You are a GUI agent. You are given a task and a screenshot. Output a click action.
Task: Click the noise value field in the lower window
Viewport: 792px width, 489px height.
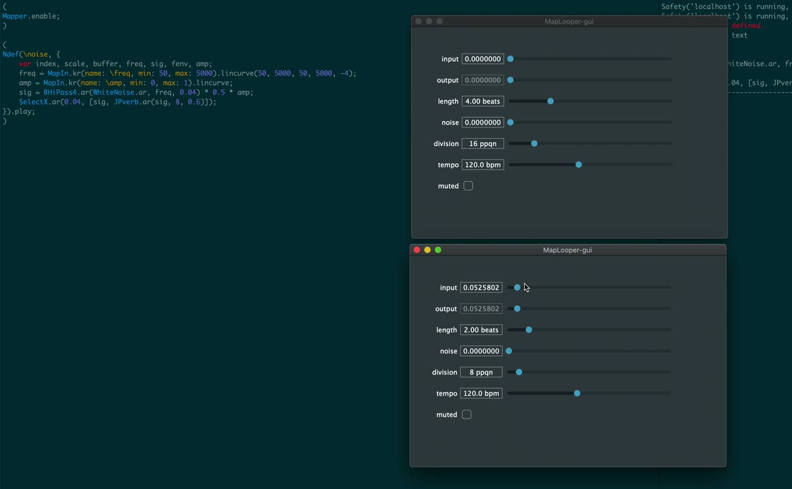pos(481,351)
